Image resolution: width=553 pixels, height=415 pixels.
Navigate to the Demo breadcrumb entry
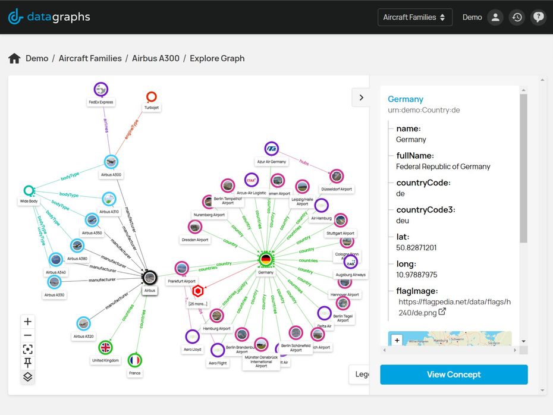[37, 58]
